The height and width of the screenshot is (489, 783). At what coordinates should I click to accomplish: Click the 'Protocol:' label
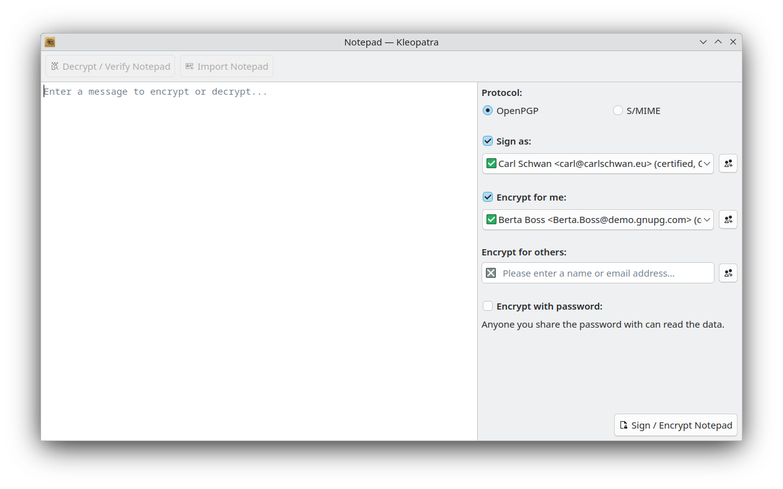502,93
